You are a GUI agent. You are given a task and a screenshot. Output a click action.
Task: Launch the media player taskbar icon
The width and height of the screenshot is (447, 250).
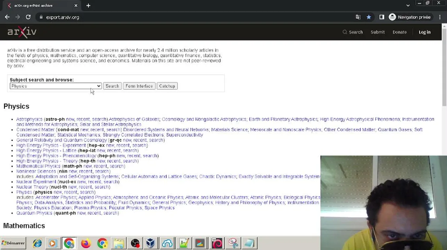click(53, 243)
